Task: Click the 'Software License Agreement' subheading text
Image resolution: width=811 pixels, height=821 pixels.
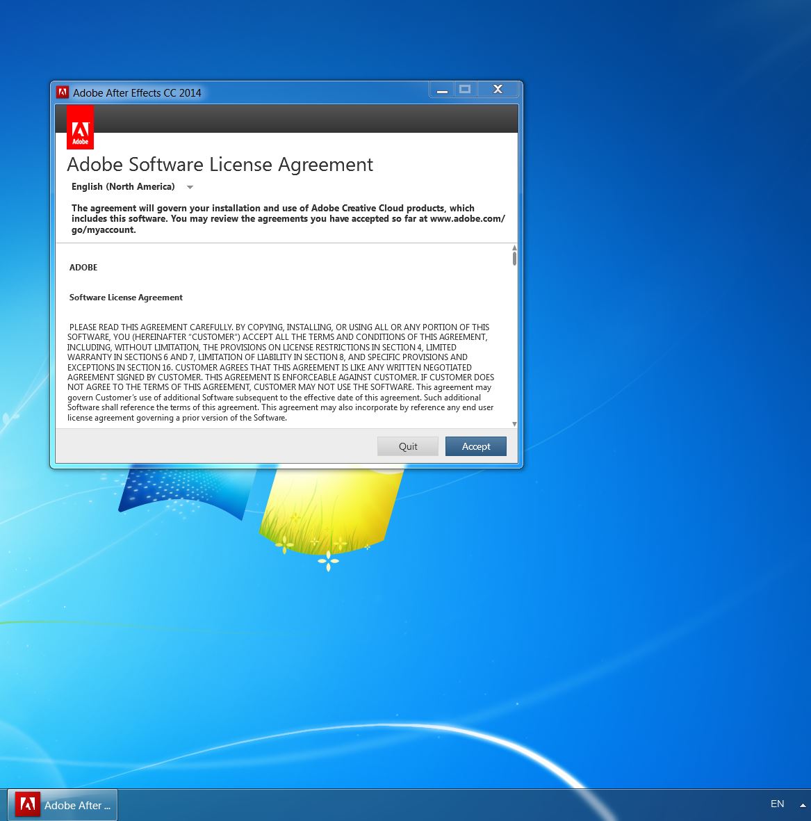Action: (126, 298)
